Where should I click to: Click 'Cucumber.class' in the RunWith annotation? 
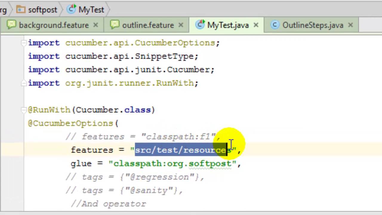point(113,110)
